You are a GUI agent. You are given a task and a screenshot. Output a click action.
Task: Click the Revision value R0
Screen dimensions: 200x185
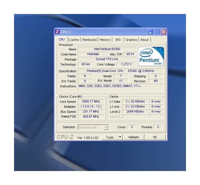(156, 81)
